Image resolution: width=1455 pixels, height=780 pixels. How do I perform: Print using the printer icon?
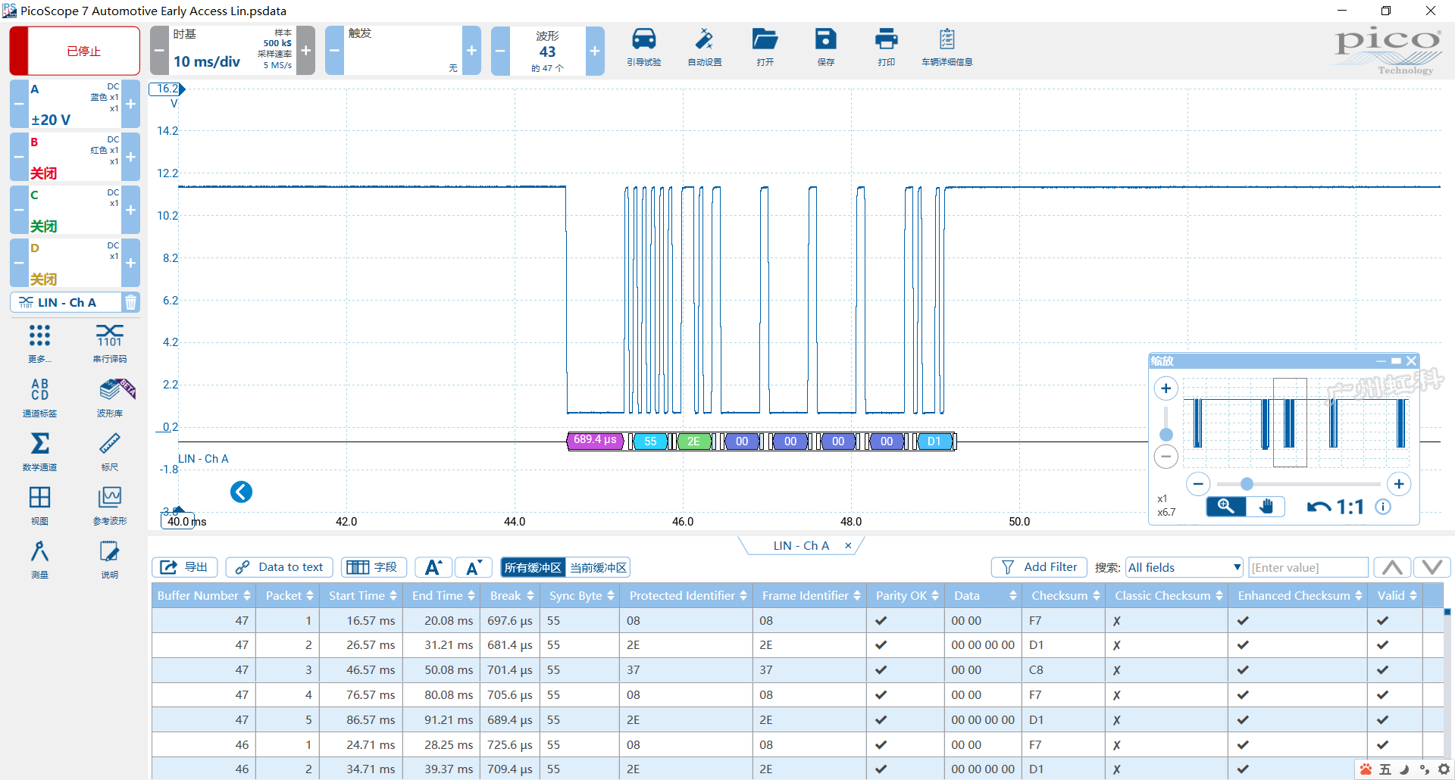coord(886,47)
